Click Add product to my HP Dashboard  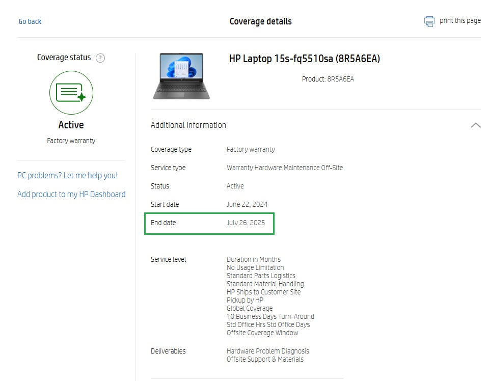click(72, 194)
